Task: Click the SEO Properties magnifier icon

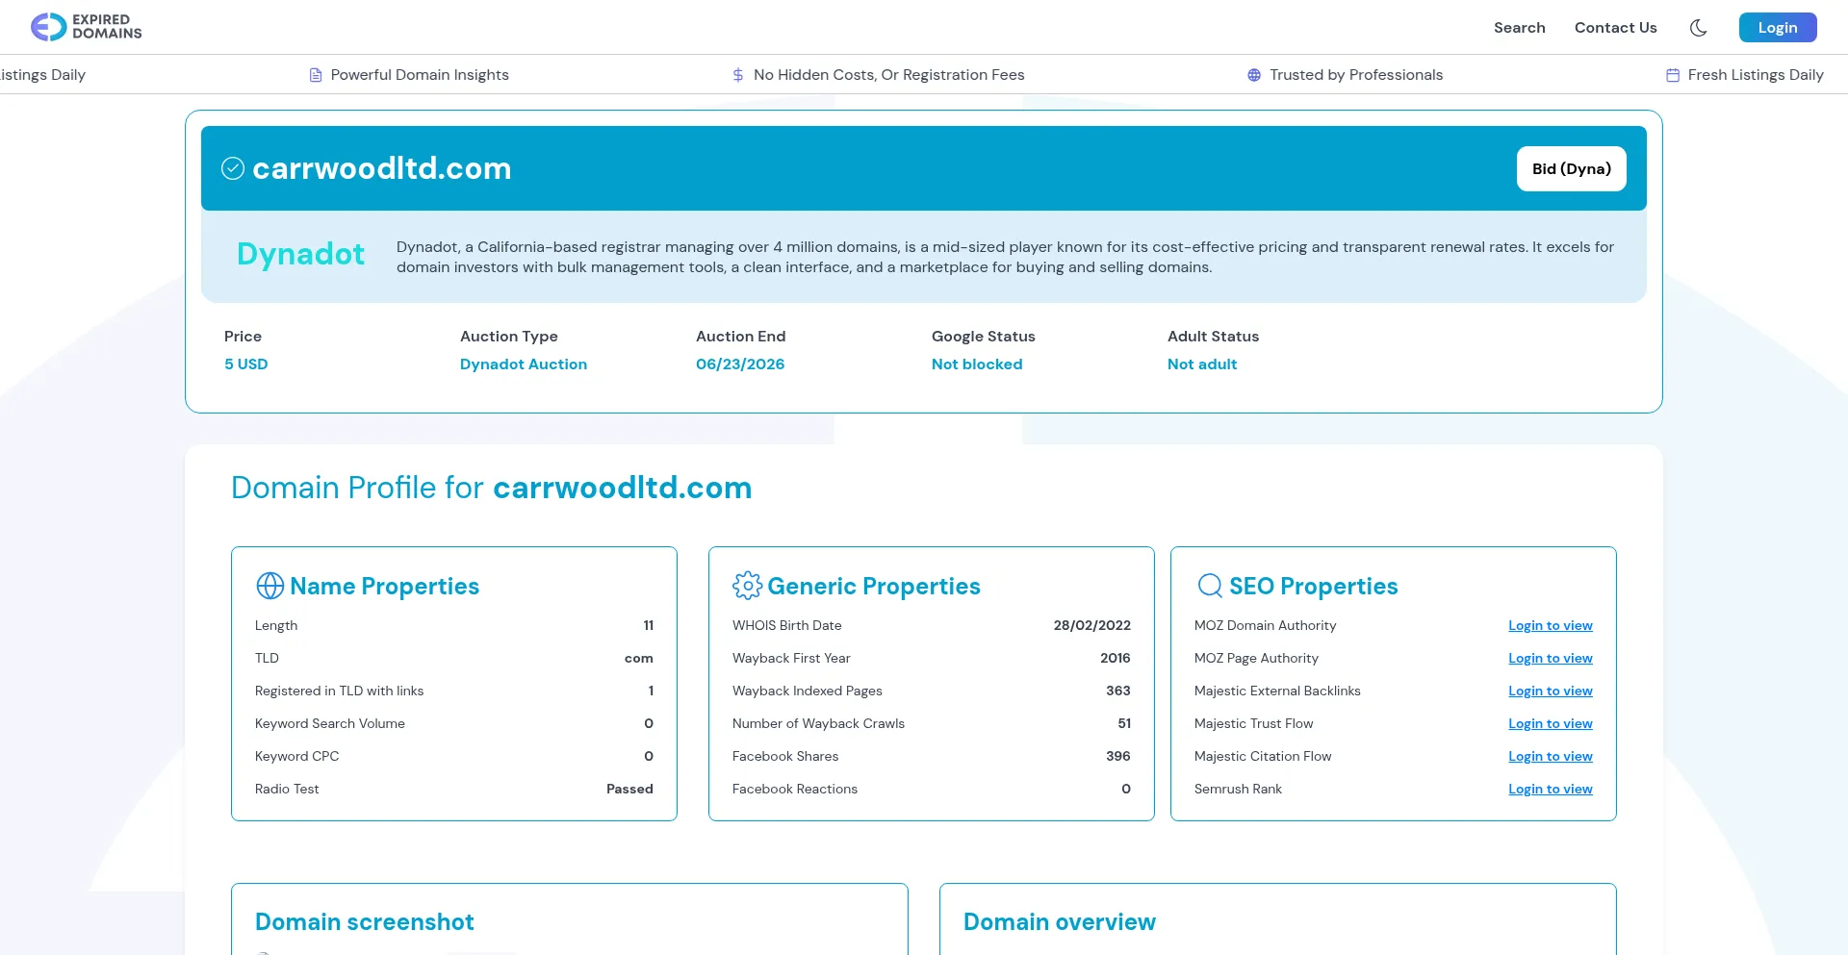Action: (1210, 586)
